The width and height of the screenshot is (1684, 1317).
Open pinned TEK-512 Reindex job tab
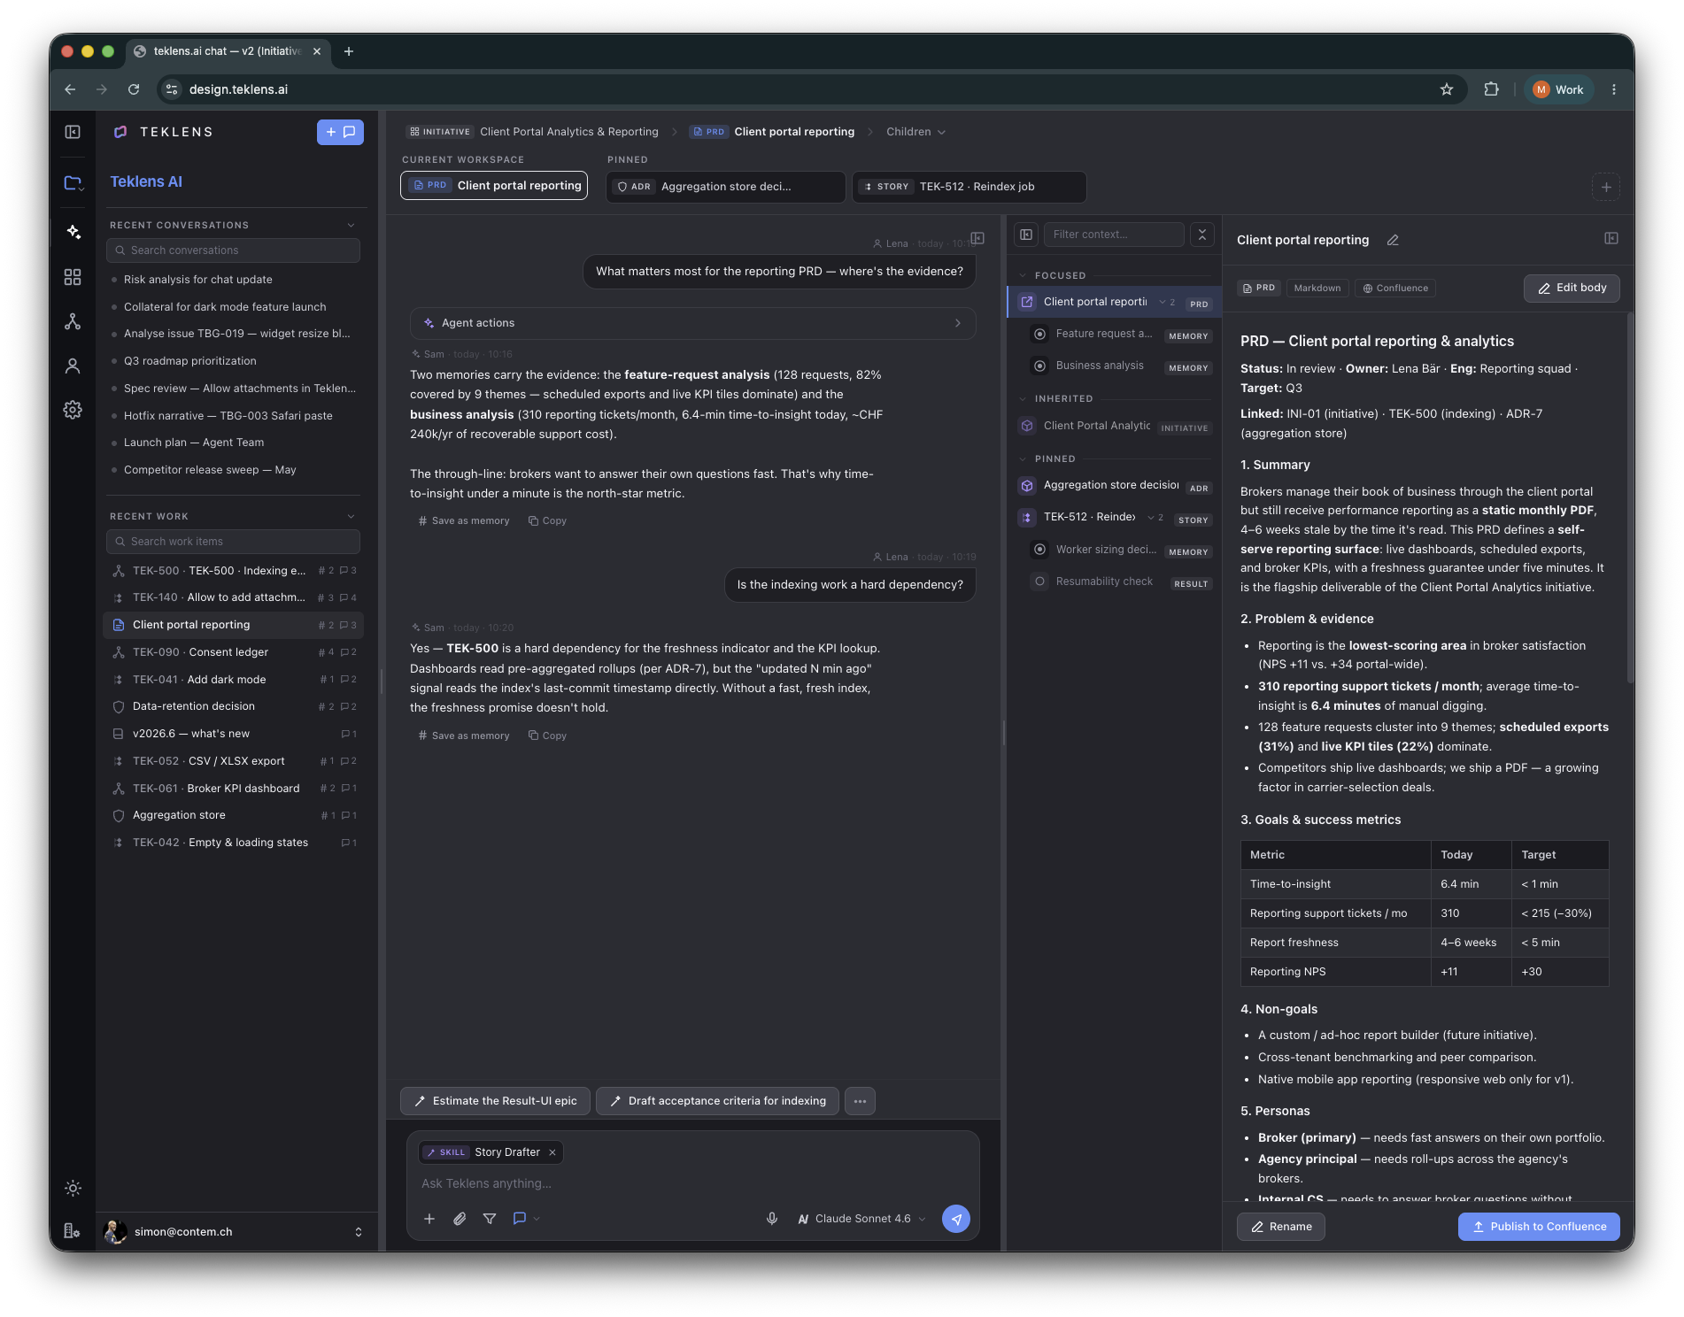969,187
